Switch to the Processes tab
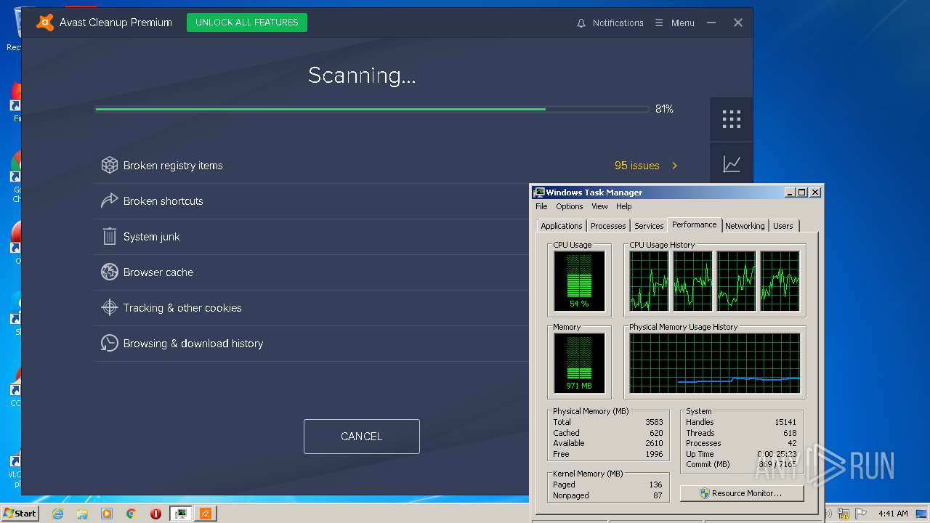This screenshot has height=523, width=930. pos(608,226)
